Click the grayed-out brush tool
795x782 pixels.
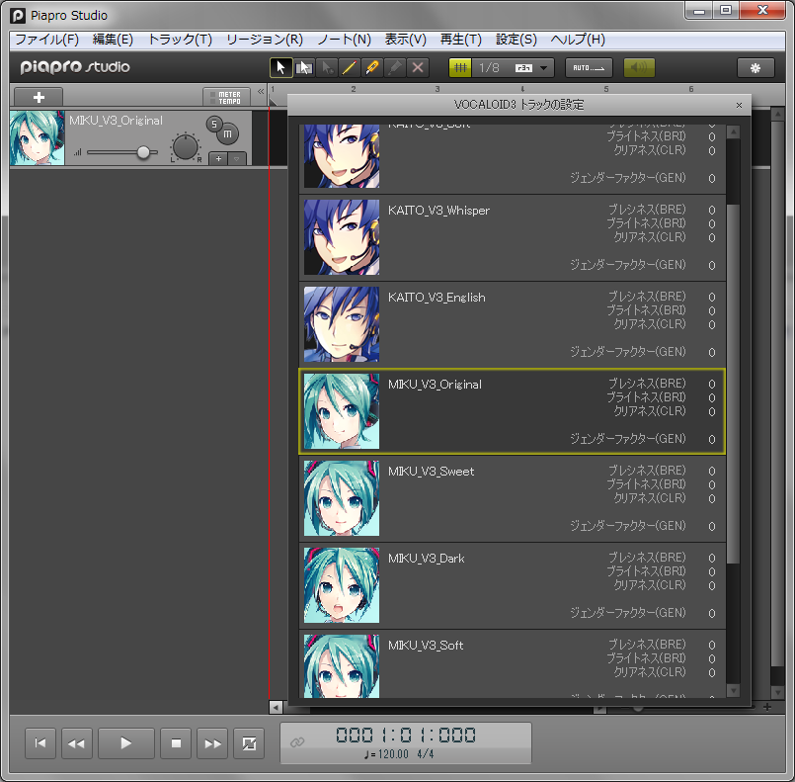click(395, 67)
